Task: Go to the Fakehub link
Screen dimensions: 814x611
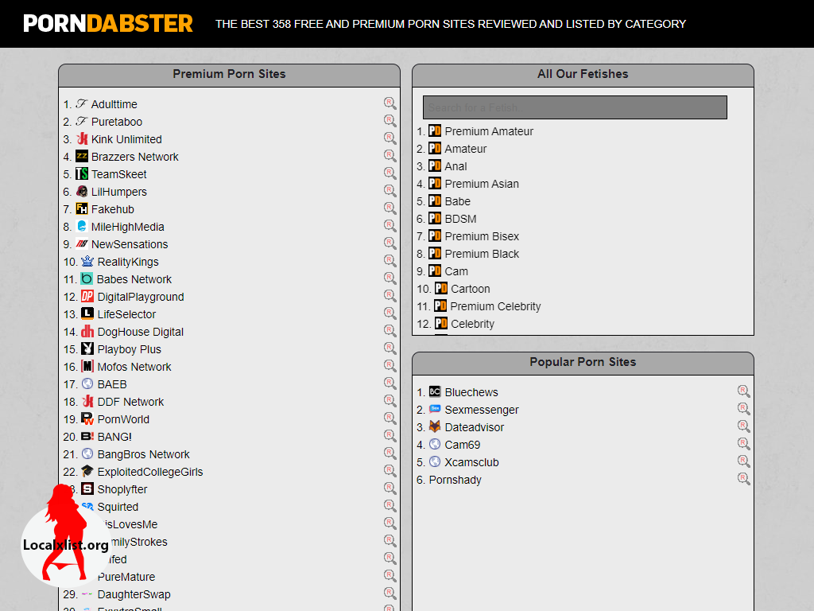Action: [x=113, y=209]
